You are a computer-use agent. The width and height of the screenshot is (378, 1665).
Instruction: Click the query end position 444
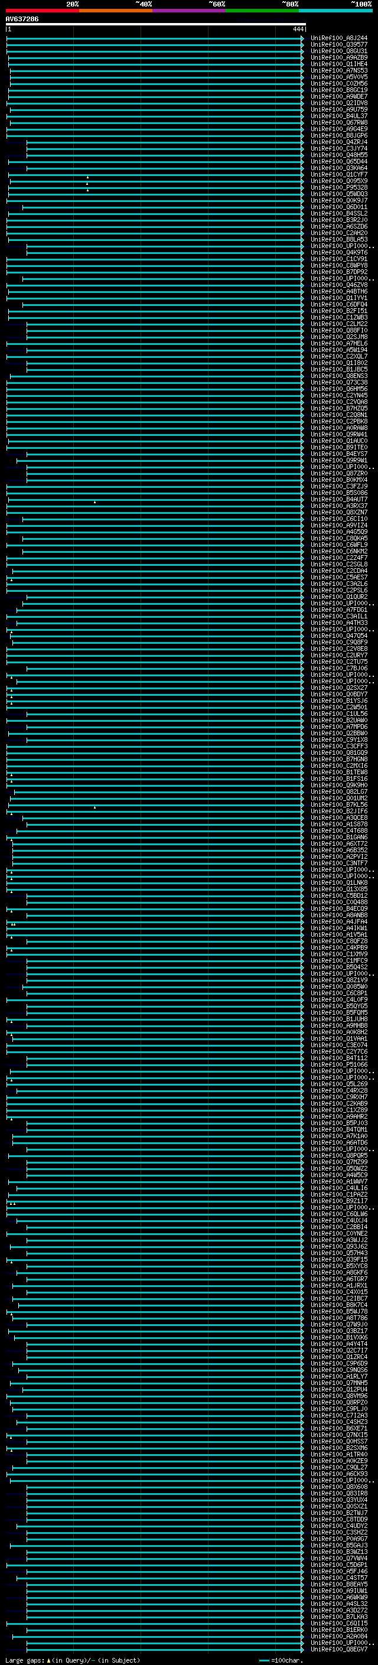pyautogui.click(x=298, y=29)
